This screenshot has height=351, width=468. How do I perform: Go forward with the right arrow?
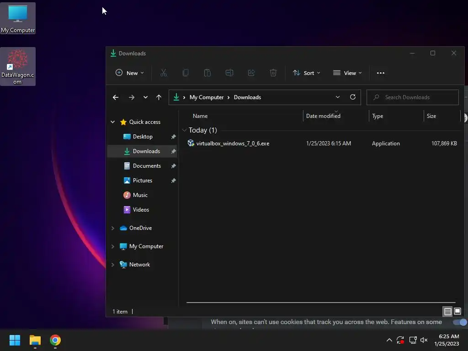pyautogui.click(x=131, y=97)
